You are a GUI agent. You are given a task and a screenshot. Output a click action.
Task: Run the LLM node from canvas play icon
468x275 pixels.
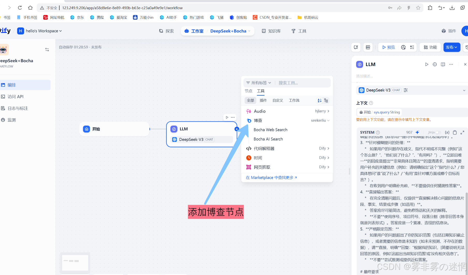click(x=227, y=117)
